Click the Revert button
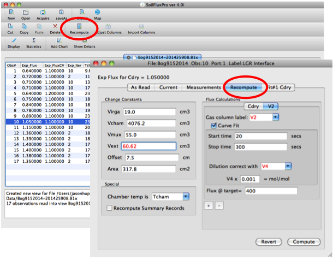 [269, 242]
